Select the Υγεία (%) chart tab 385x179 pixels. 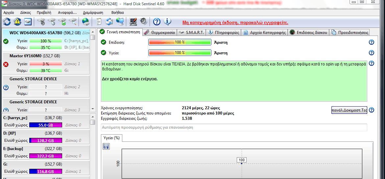point(111,138)
